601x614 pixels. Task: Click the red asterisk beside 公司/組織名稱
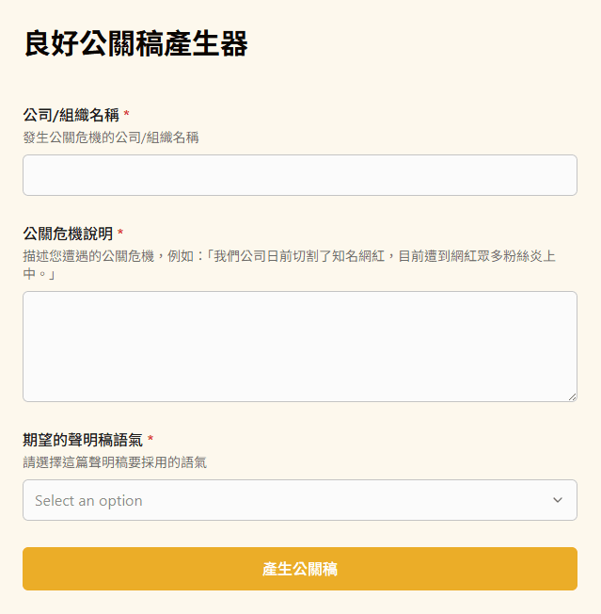(x=127, y=115)
